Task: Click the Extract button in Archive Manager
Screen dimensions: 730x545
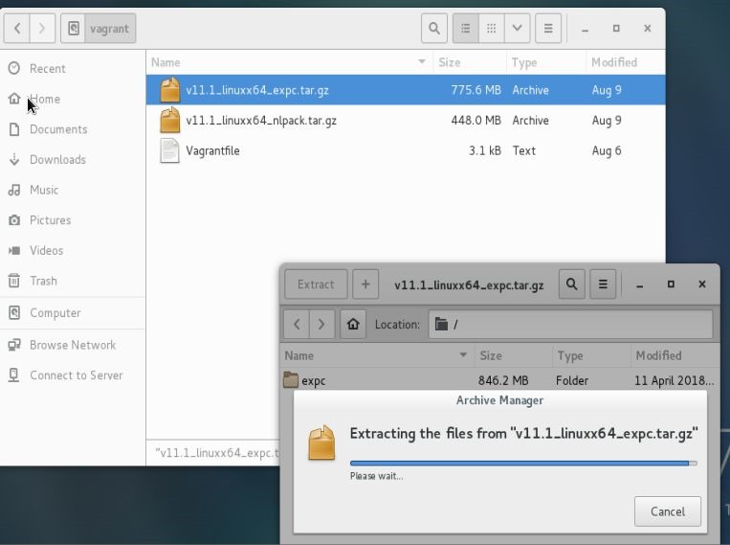Action: click(x=316, y=284)
